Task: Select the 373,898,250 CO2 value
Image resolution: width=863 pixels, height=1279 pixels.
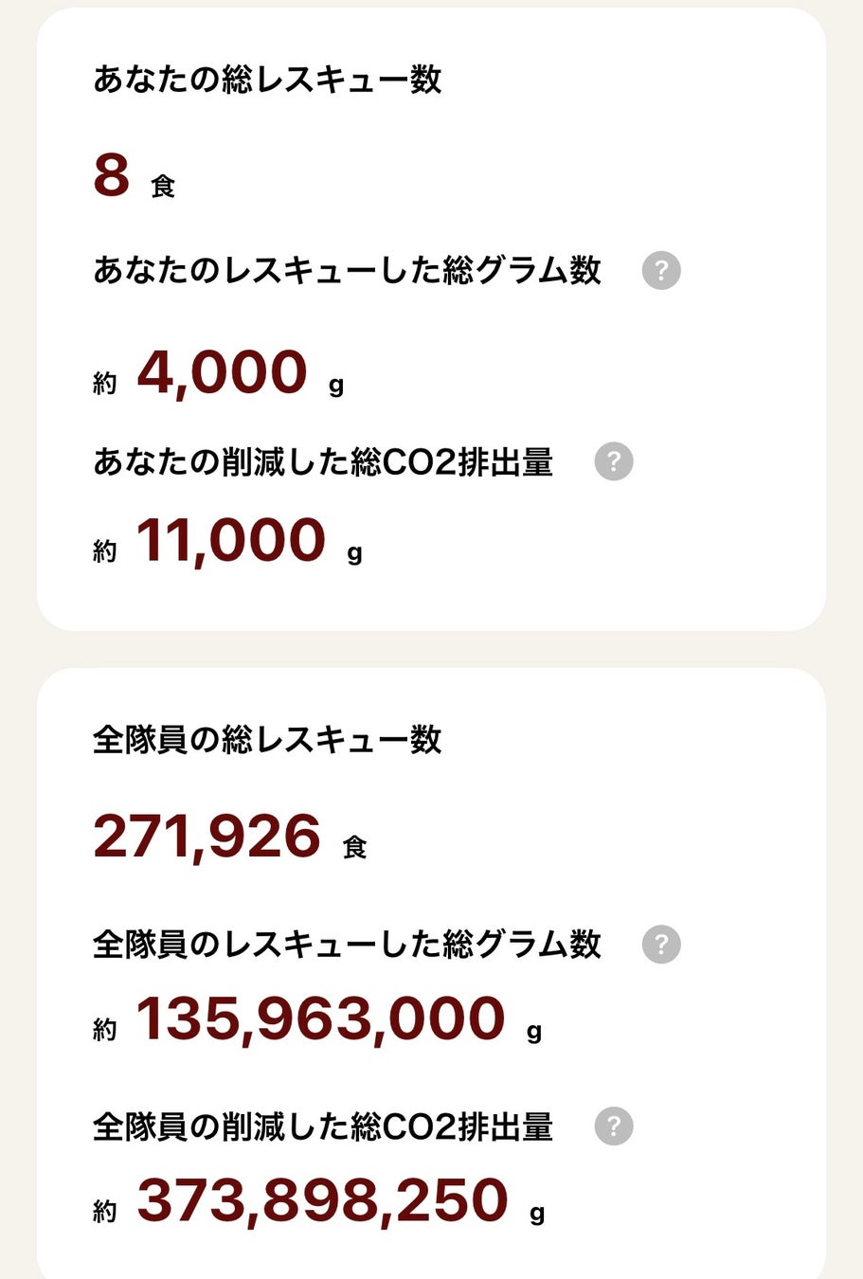Action: click(323, 1200)
